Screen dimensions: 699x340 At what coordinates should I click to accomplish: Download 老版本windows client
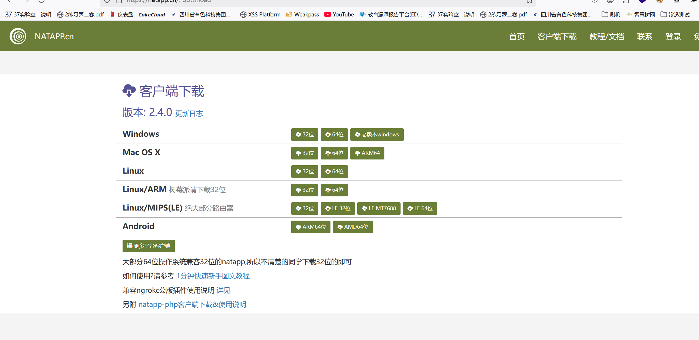tap(377, 135)
